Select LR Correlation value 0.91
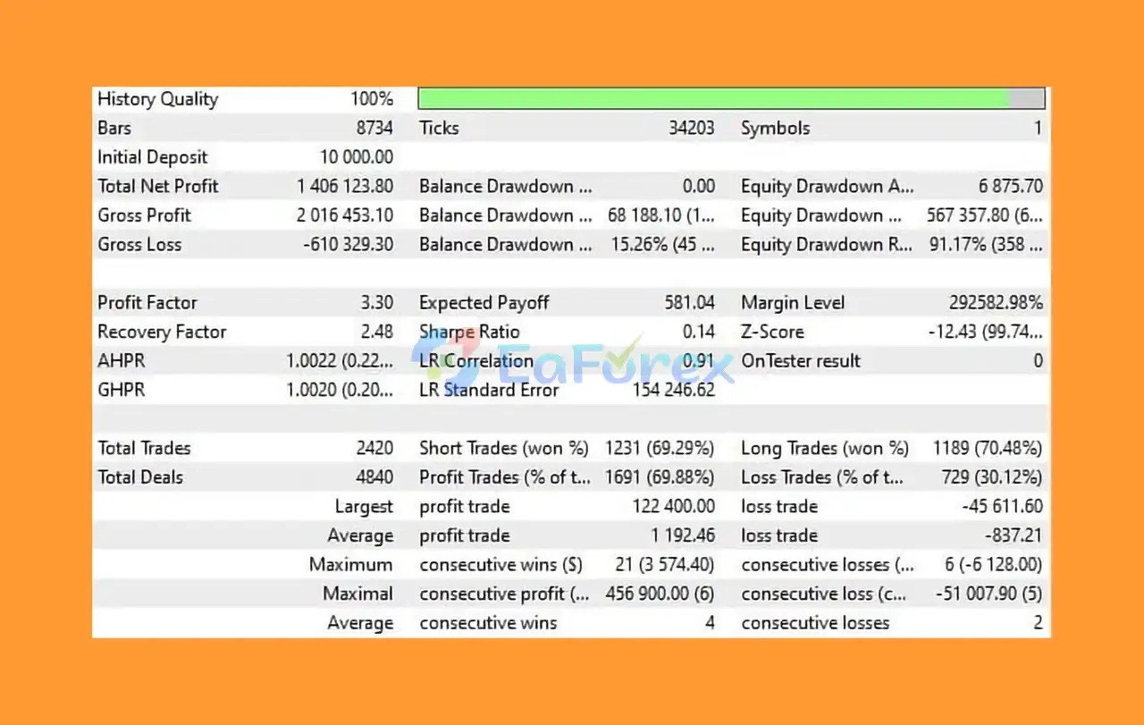1144x725 pixels. coord(699,361)
